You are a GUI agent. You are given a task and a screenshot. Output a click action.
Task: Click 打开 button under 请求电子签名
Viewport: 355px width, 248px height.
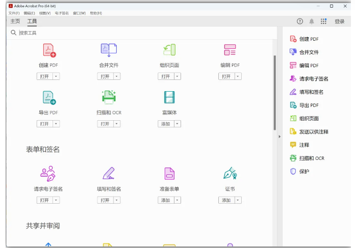[44, 200]
